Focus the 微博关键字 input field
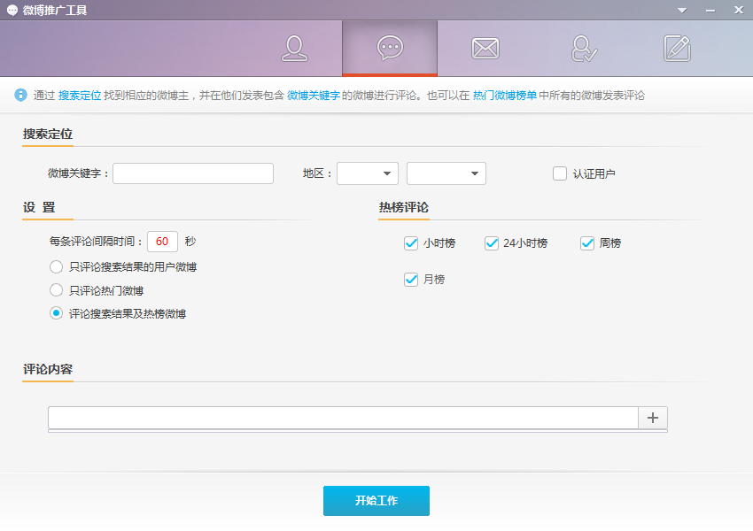This screenshot has height=531, width=753. coord(193,173)
